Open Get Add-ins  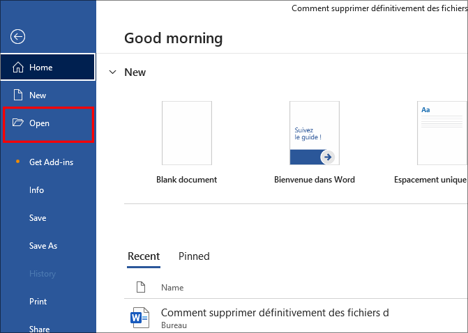pyautogui.click(x=48, y=162)
